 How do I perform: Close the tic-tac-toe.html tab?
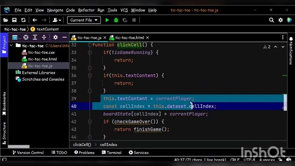pos(147,38)
